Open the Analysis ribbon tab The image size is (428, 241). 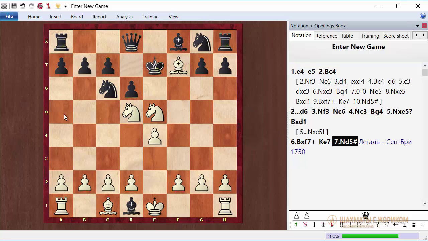click(124, 17)
